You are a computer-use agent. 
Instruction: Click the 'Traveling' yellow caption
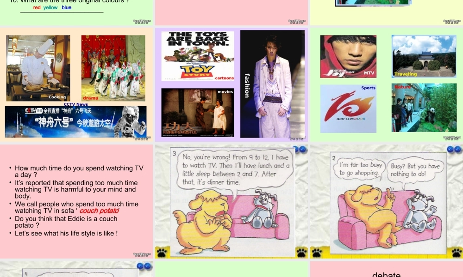[x=406, y=74]
